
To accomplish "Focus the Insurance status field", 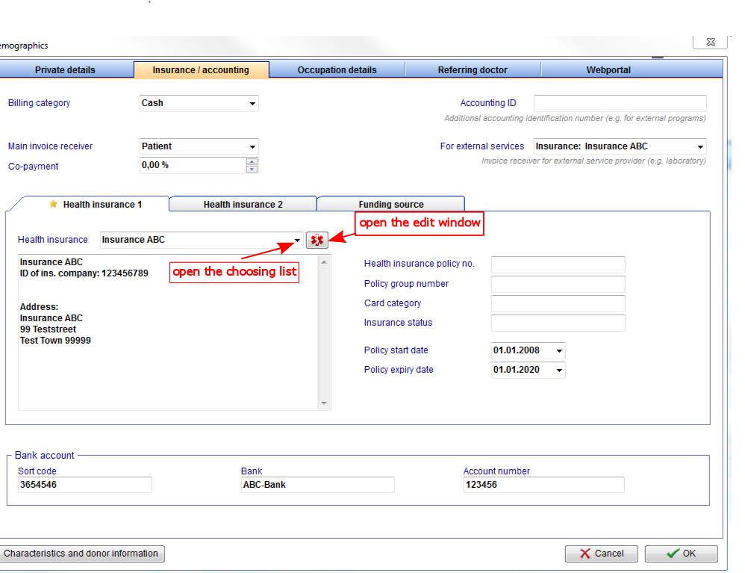I will click(x=558, y=323).
